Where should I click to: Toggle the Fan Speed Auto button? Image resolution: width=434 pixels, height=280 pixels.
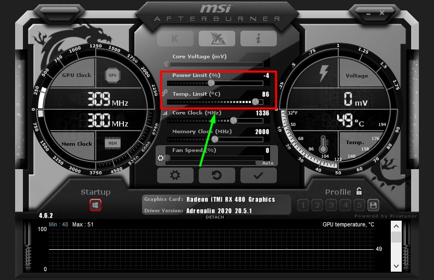coord(267,163)
